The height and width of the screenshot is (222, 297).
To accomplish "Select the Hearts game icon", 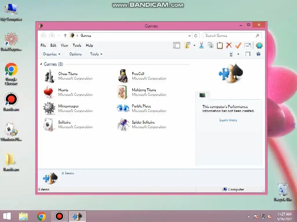I will (x=48, y=92).
